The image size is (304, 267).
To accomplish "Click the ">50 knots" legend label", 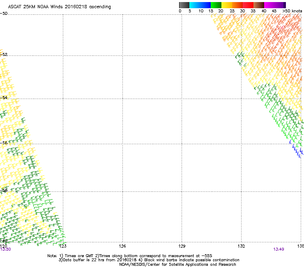I will [x=292, y=11].
